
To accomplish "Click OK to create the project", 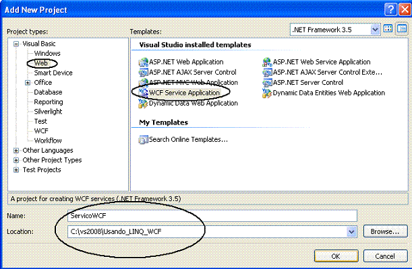I will (336, 256).
